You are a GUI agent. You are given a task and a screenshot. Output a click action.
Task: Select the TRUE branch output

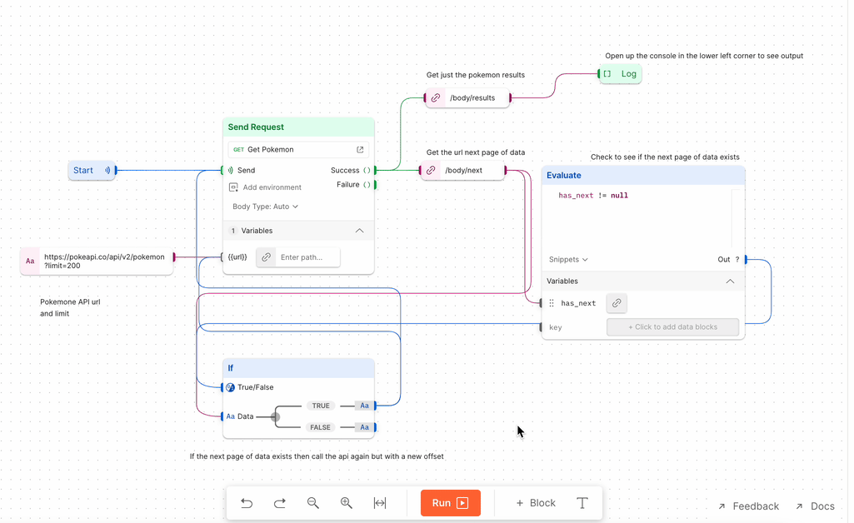(321, 406)
